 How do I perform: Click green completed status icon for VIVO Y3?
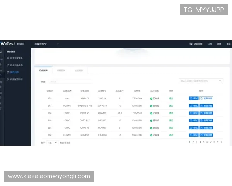click(151, 98)
